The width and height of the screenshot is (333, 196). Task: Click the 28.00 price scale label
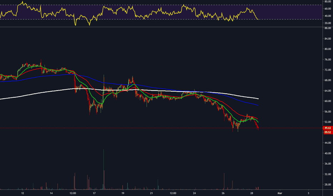coord(328,185)
